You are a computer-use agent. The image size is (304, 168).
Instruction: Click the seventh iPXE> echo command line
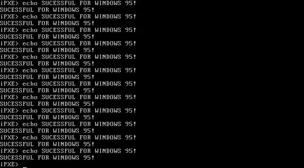pyautogui.click(x=68, y=84)
